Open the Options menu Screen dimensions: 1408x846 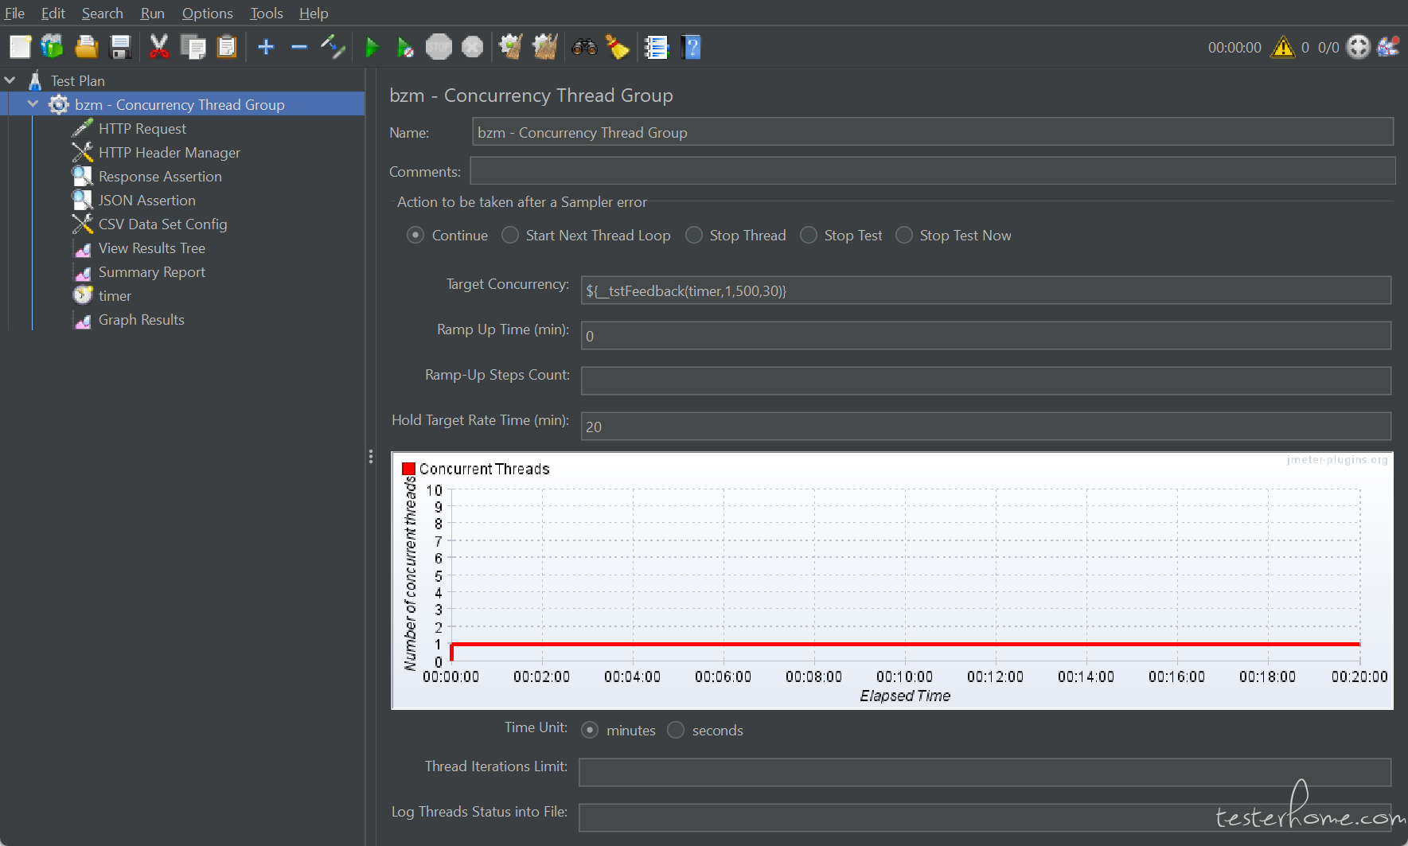(x=207, y=14)
